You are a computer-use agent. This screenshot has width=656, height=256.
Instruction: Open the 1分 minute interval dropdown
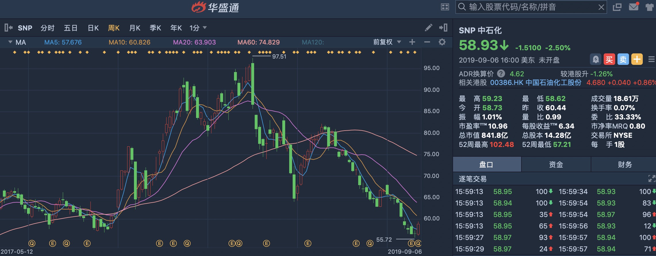click(x=198, y=28)
